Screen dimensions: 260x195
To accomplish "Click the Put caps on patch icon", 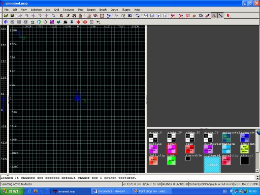I will [207, 16].
